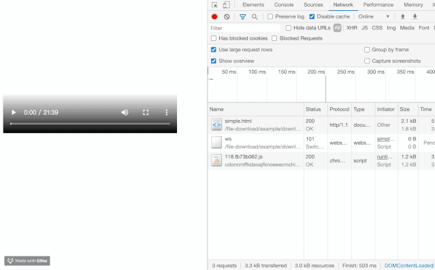Sort requests by Name column
Viewport: 435px width, 270px height.
pos(256,109)
